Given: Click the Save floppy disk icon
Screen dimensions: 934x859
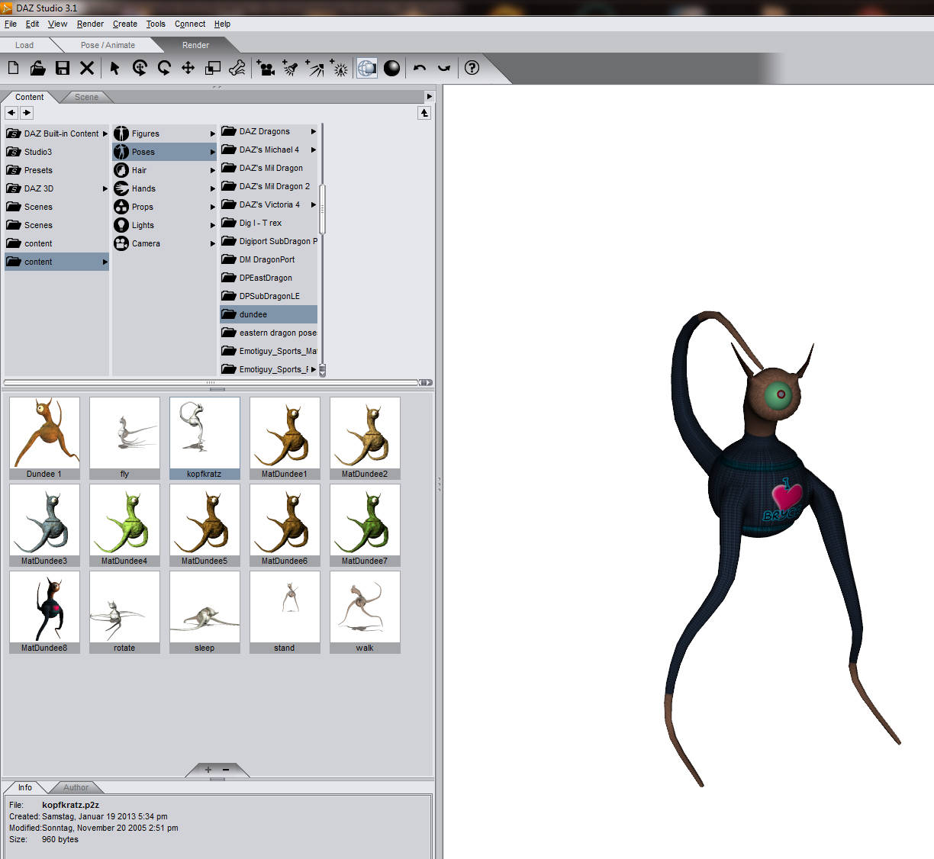Looking at the screenshot, I should pyautogui.click(x=63, y=68).
